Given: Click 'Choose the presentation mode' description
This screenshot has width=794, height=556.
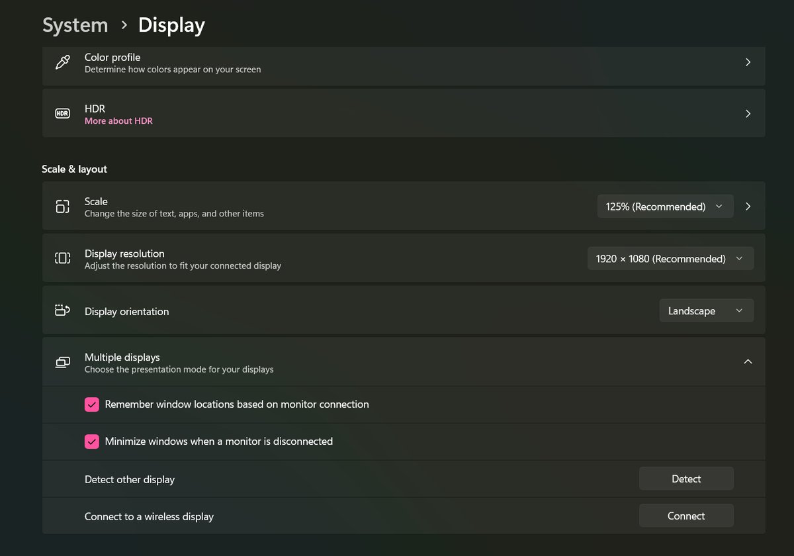Looking at the screenshot, I should (179, 369).
